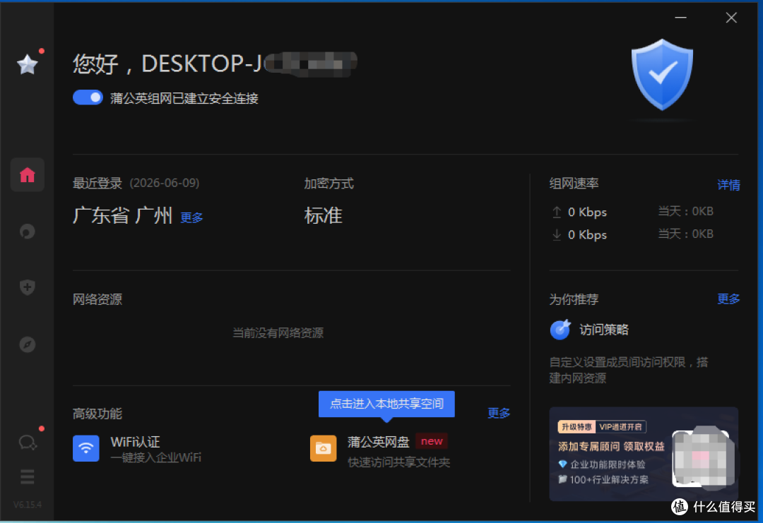Click the 标准 encryption value
The width and height of the screenshot is (763, 523).
point(323,215)
